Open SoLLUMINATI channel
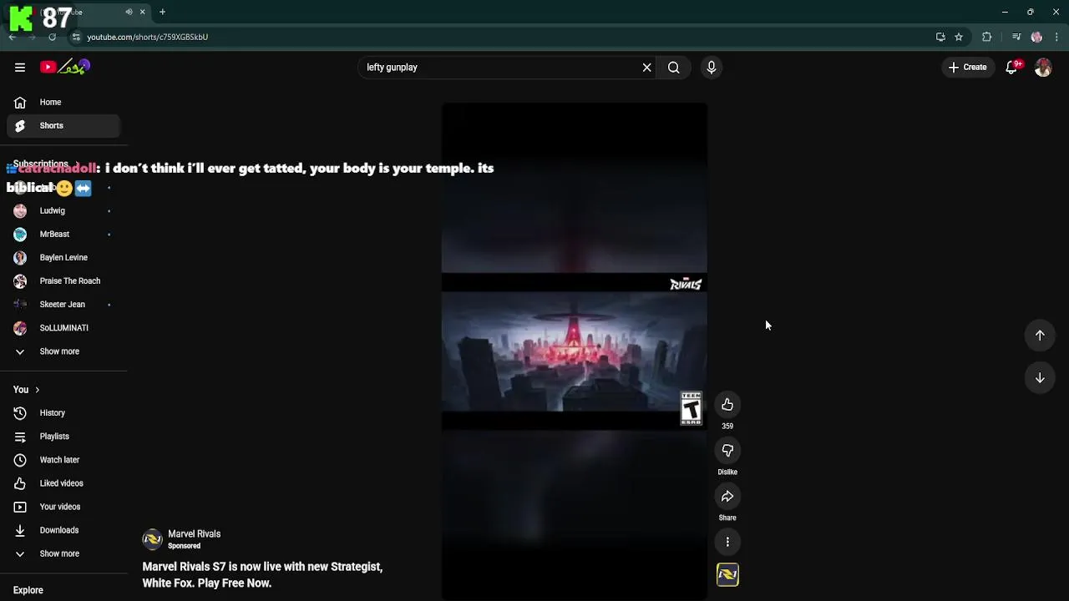Image resolution: width=1069 pixels, height=601 pixels. [63, 328]
